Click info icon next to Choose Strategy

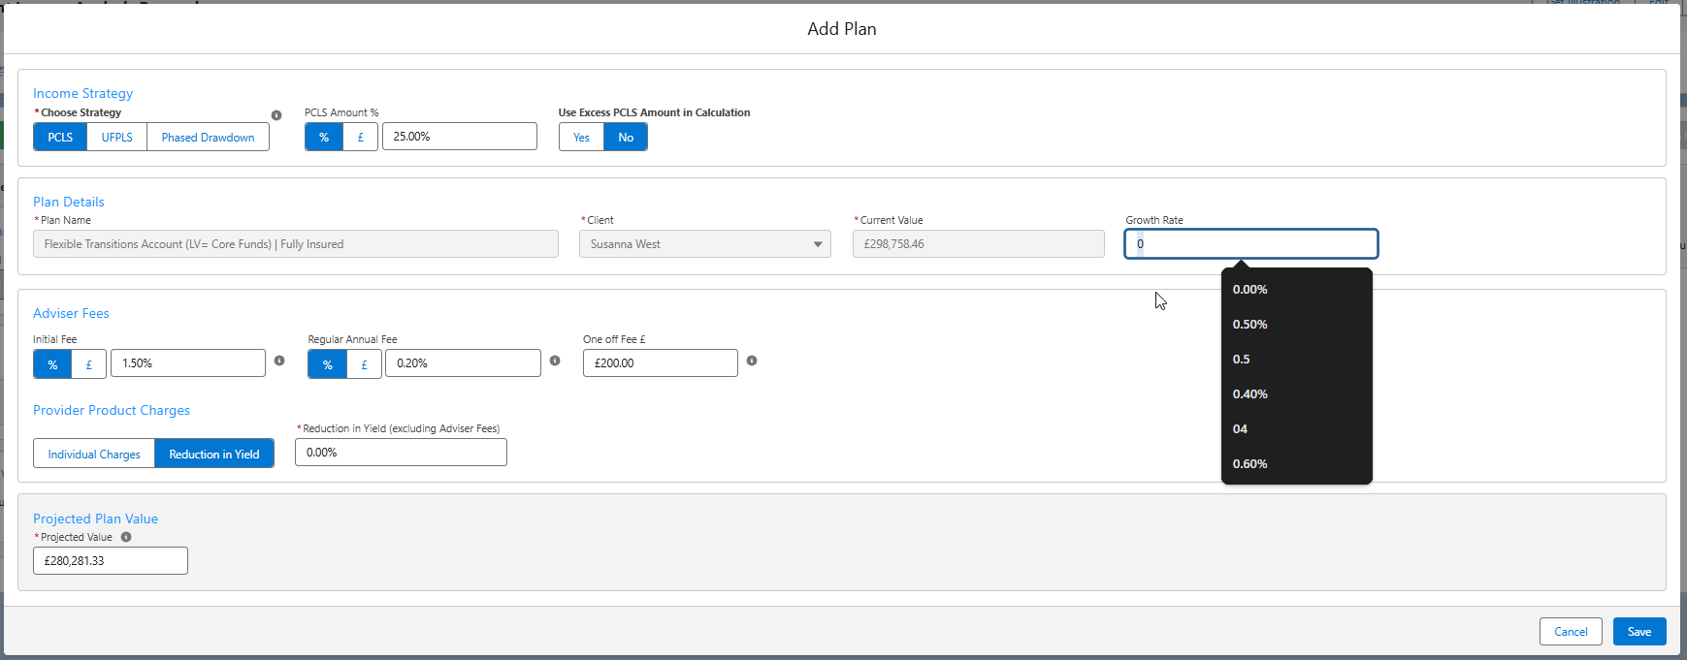tap(276, 115)
